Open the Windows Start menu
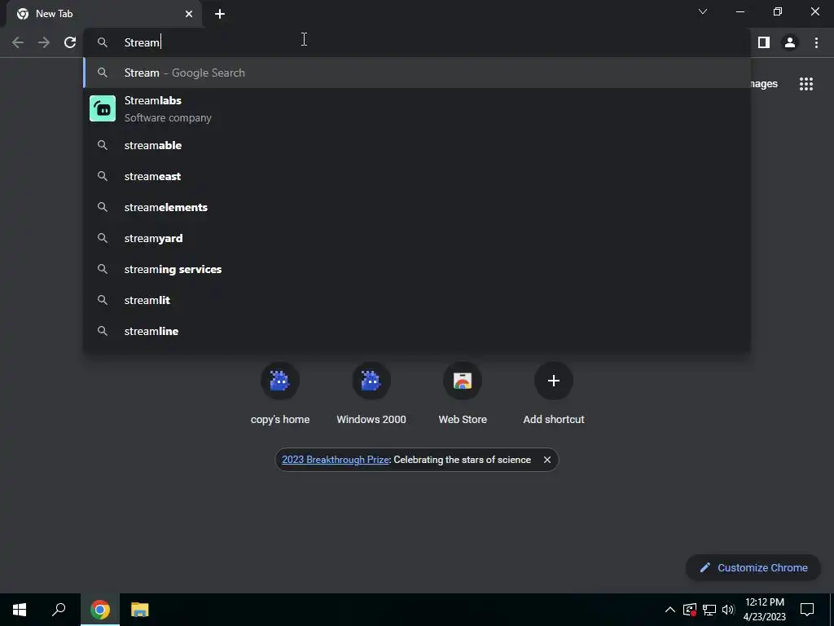This screenshot has height=626, width=834. (x=20, y=610)
